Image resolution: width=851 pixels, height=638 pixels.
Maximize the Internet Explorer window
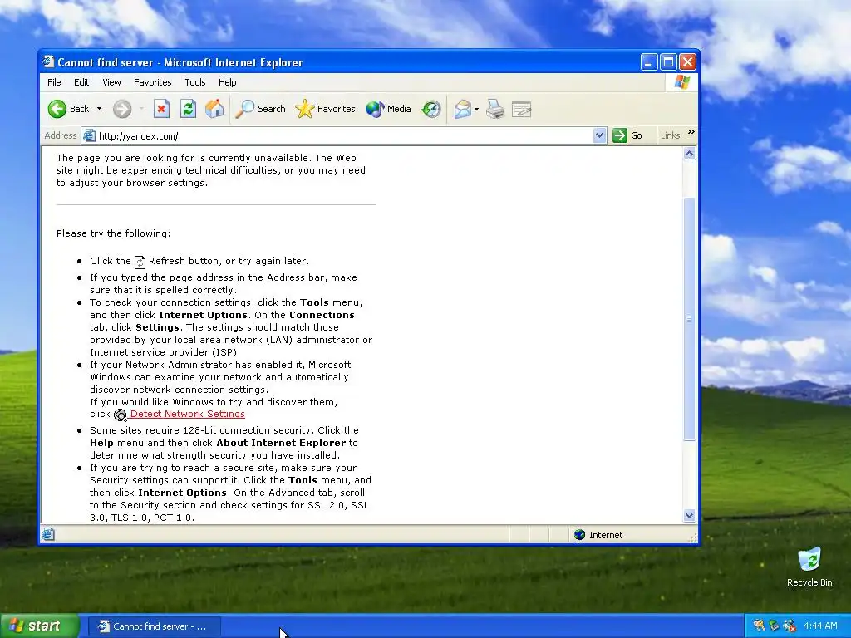pyautogui.click(x=668, y=62)
